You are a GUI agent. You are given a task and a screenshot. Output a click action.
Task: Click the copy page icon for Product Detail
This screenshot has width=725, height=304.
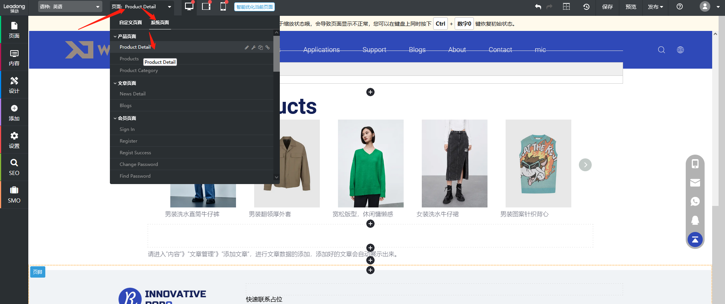point(261,47)
